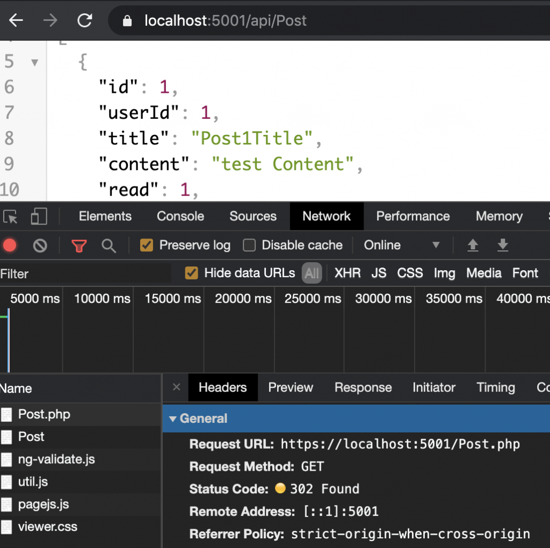Viewport: 550px width, 548px height.
Task: Click the 35000 ms timeline marker
Action: (454, 299)
